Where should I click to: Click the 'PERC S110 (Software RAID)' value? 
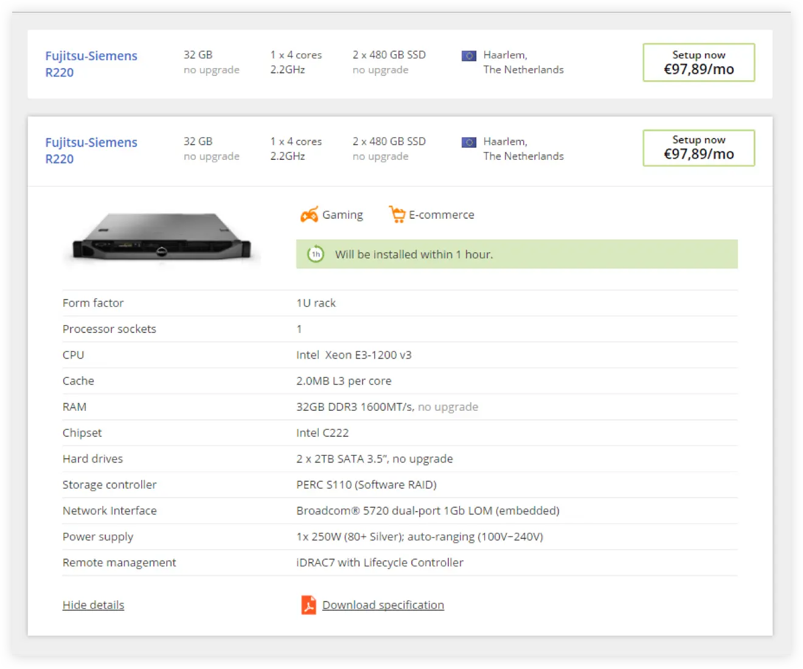(366, 485)
